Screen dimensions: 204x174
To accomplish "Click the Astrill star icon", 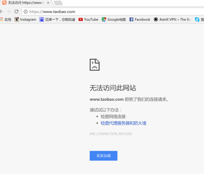I will (x=156, y=19).
